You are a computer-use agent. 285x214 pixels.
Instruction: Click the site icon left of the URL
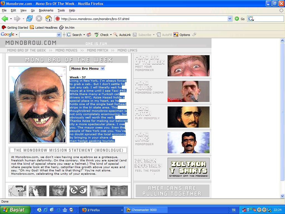58,19
